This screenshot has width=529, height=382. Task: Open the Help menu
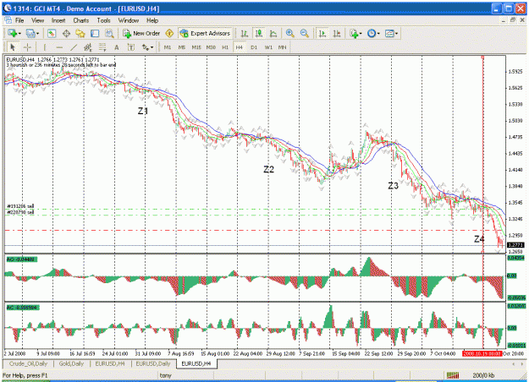[x=152, y=20]
